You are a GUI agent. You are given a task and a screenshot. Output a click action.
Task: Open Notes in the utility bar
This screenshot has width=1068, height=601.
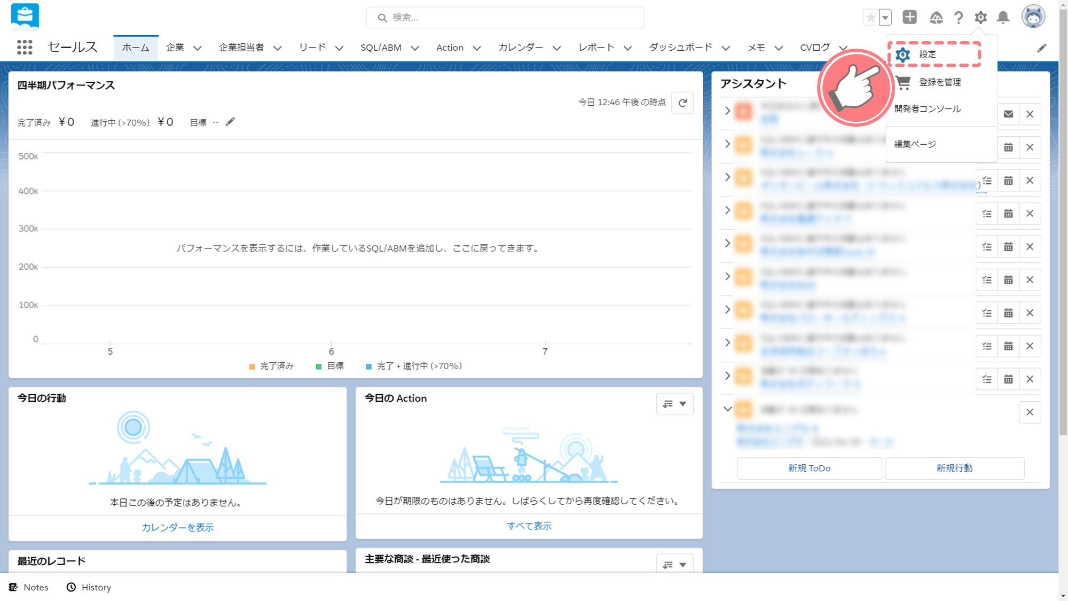[29, 587]
